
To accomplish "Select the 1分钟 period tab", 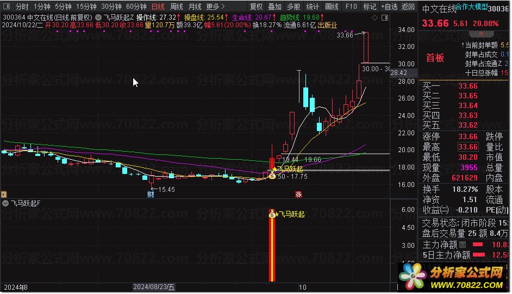I will (x=42, y=7).
